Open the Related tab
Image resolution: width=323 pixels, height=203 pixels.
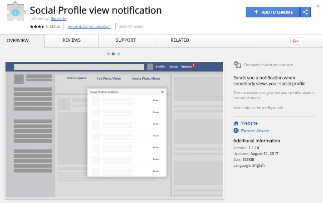click(180, 40)
